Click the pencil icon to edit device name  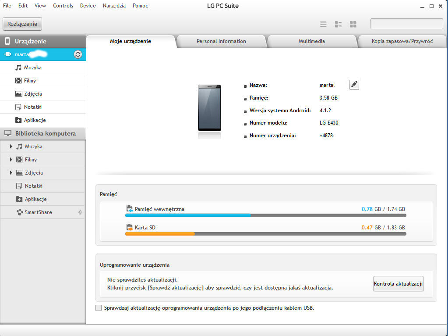(x=354, y=85)
